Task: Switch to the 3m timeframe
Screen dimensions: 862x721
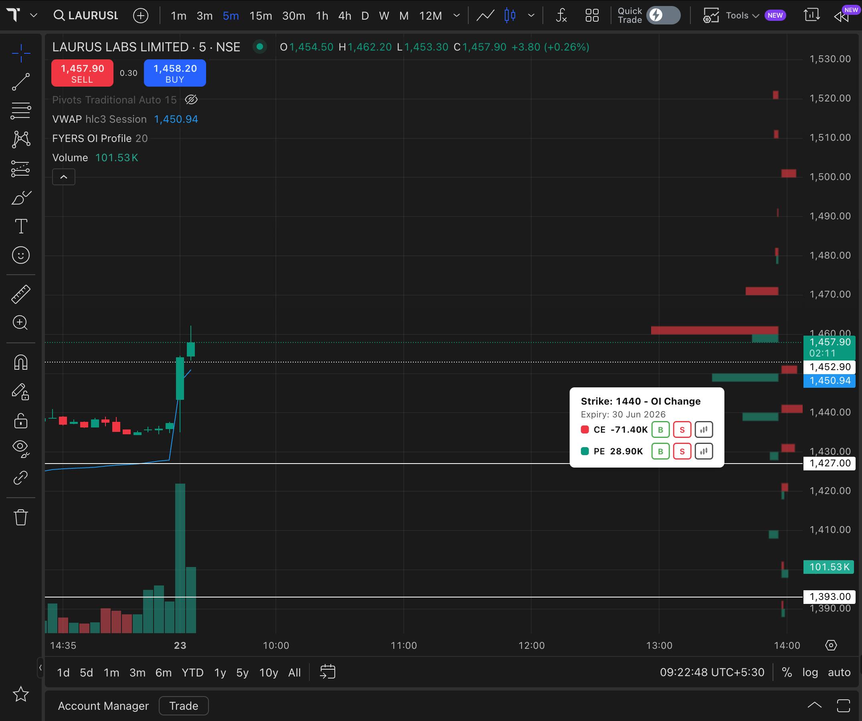Action: 204,16
